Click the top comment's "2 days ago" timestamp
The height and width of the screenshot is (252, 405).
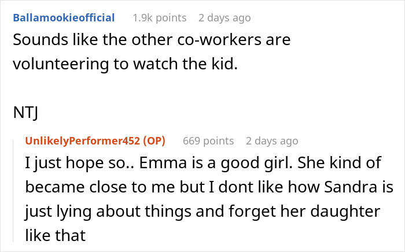coord(224,18)
